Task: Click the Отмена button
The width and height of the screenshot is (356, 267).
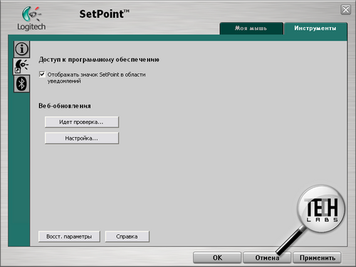Action: (267, 258)
